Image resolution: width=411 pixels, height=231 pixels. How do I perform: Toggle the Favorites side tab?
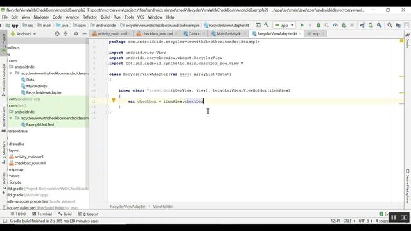(x=4, y=183)
